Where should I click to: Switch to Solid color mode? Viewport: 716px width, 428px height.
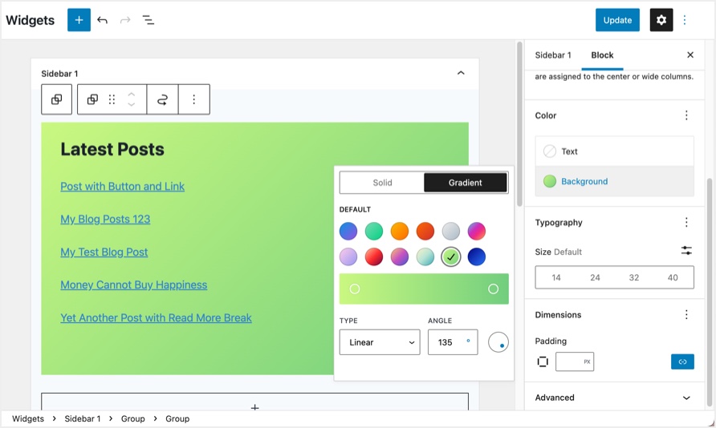(382, 183)
